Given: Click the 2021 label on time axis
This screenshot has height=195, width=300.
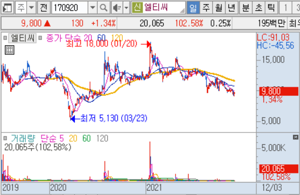Looking at the screenshot, I should (154, 187).
